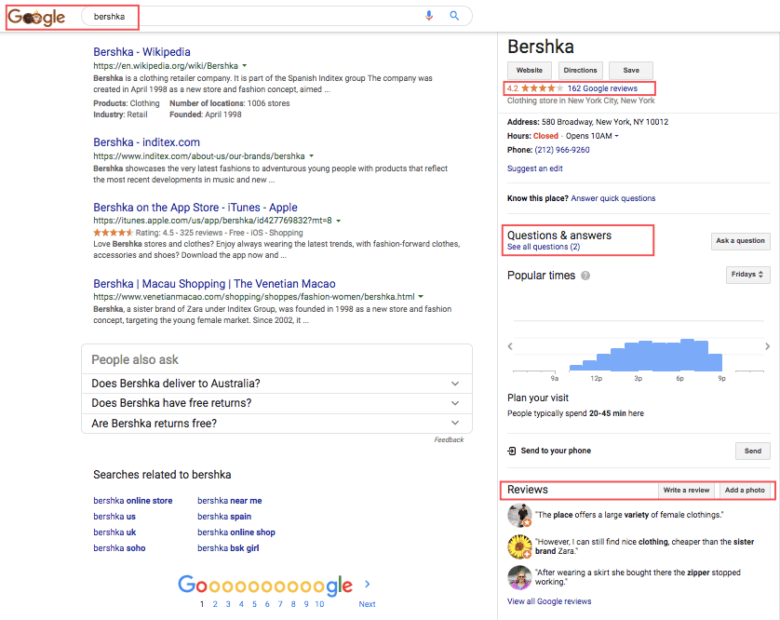Image resolution: width=780 pixels, height=620 pixels.
Task: Click the search magnifying glass icon
Action: click(x=455, y=16)
